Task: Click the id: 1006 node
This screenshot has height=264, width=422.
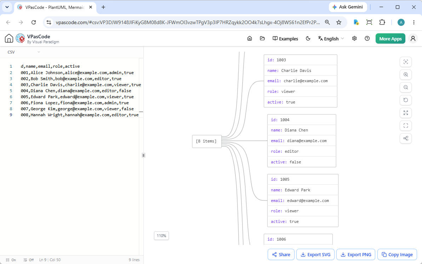Action: pos(298,239)
